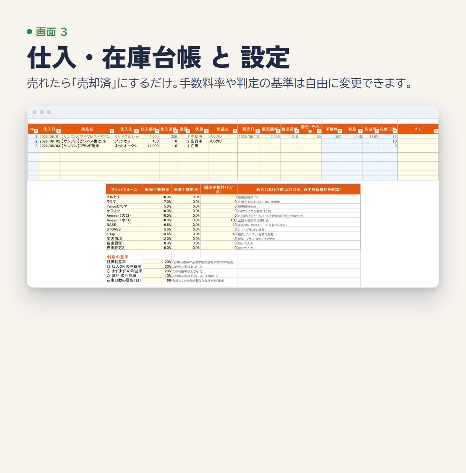
Task: Open the 状態 column filter dropdown
Action: point(206,131)
